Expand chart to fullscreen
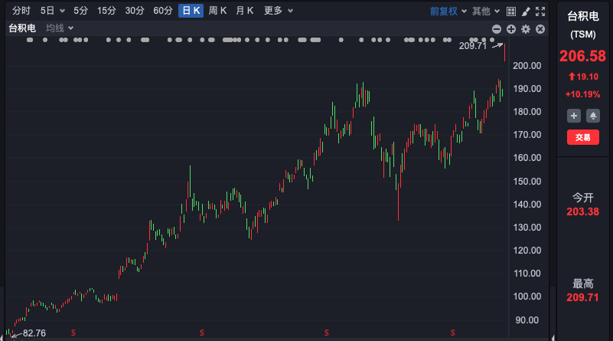 [540, 11]
